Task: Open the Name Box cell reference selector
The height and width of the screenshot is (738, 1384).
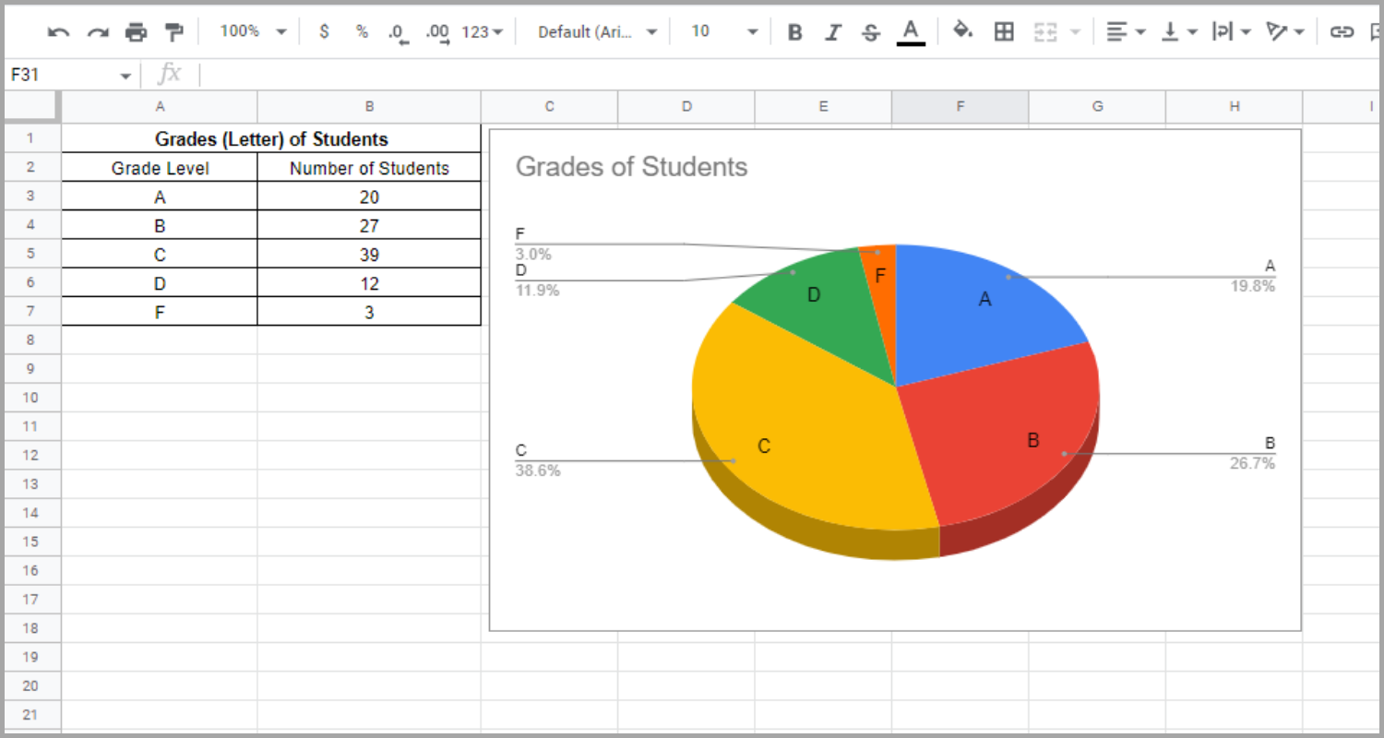Action: (x=71, y=74)
